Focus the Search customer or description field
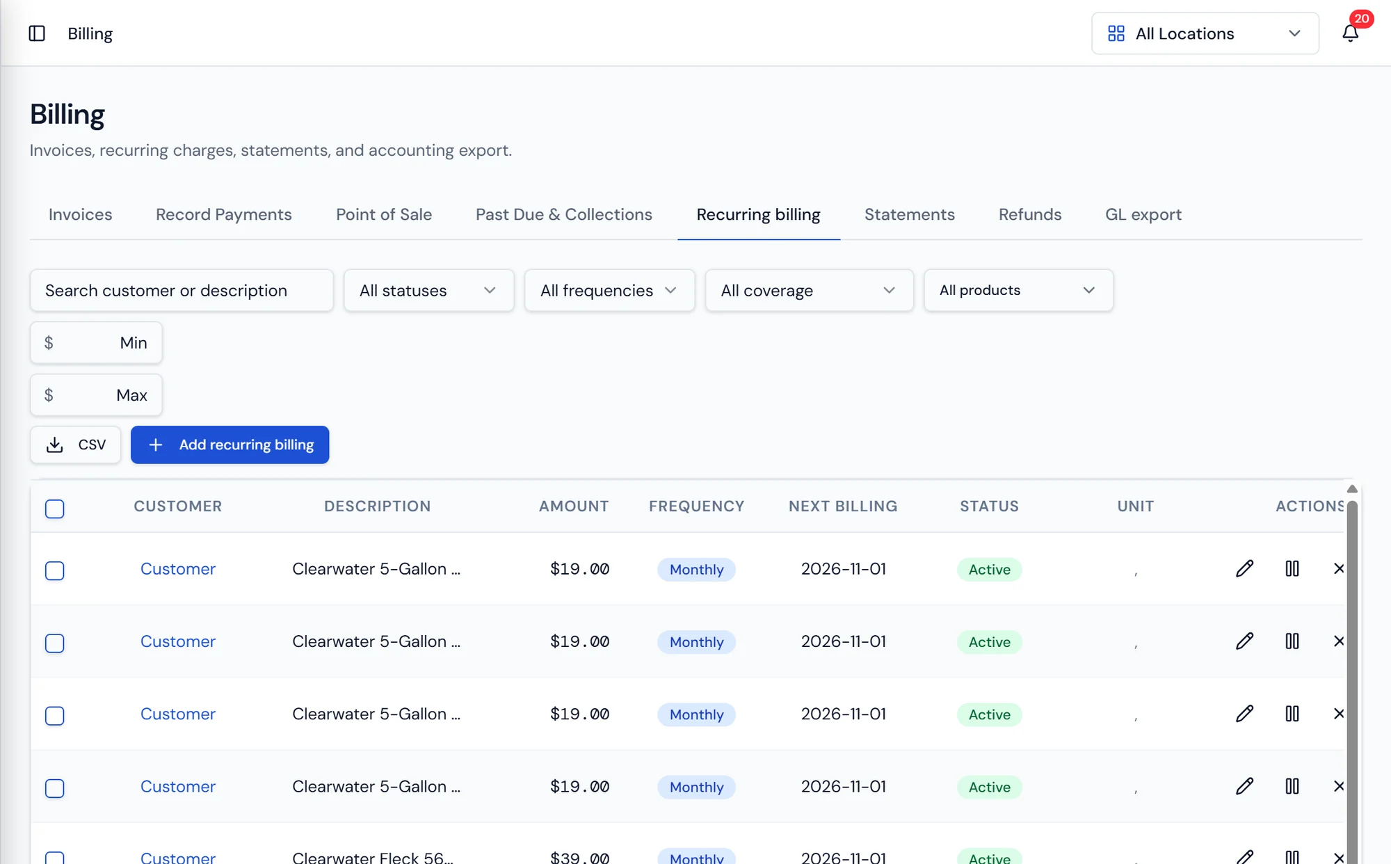 click(x=182, y=290)
